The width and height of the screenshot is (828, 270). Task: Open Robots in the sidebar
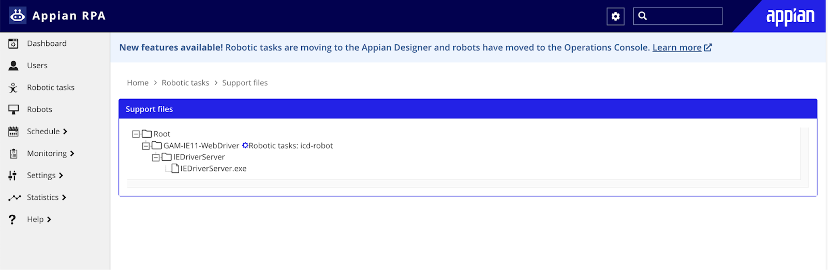pos(39,109)
